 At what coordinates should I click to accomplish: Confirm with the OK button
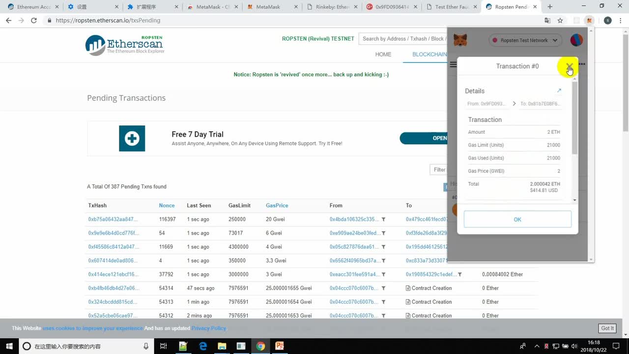[x=517, y=219]
